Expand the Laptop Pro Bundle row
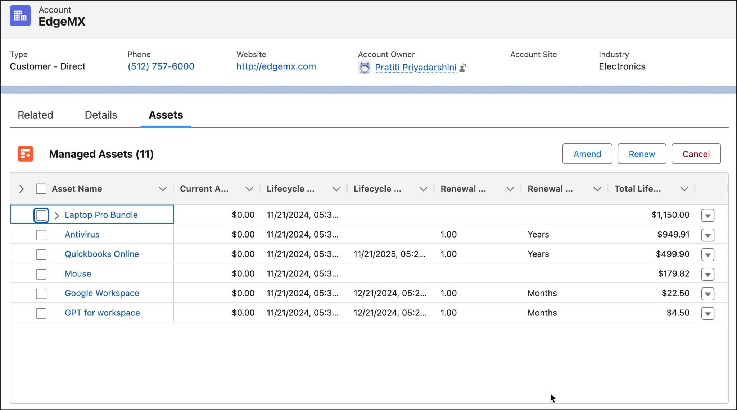 click(x=56, y=215)
